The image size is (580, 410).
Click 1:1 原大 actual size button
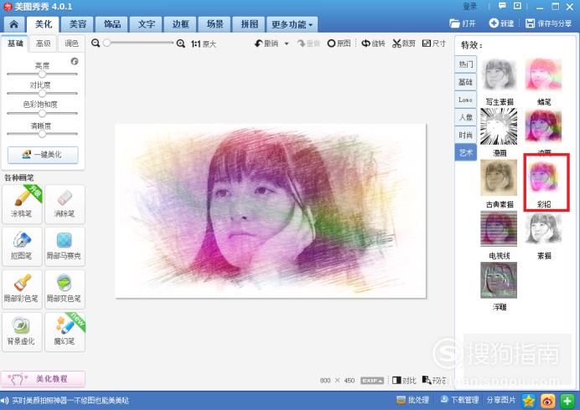point(204,44)
